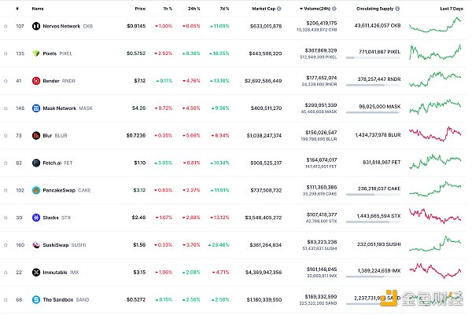Image resolution: width=472 pixels, height=315 pixels.
Task: Click the Immutable coin logo
Action: click(36, 272)
